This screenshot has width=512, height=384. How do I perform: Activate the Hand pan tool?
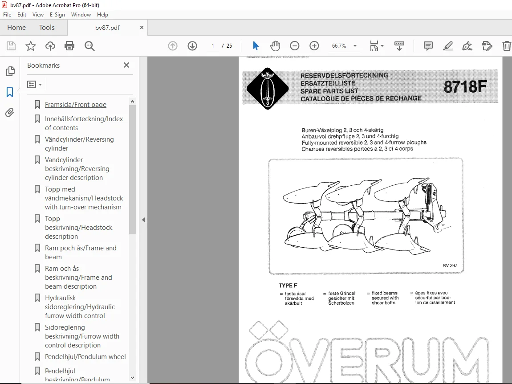click(275, 46)
